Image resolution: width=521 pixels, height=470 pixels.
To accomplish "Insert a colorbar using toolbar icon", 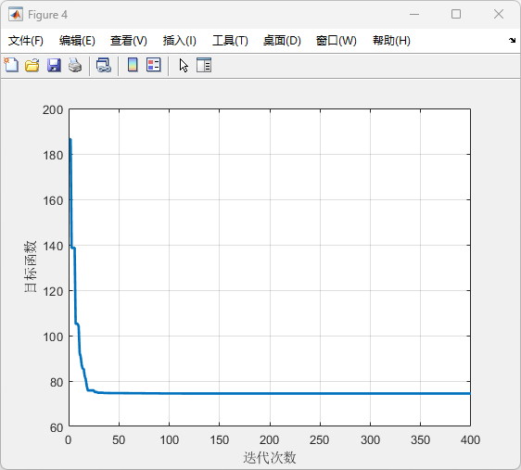I will (133, 65).
